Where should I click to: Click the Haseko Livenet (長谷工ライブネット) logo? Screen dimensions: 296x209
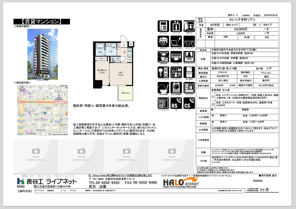click(x=47, y=182)
